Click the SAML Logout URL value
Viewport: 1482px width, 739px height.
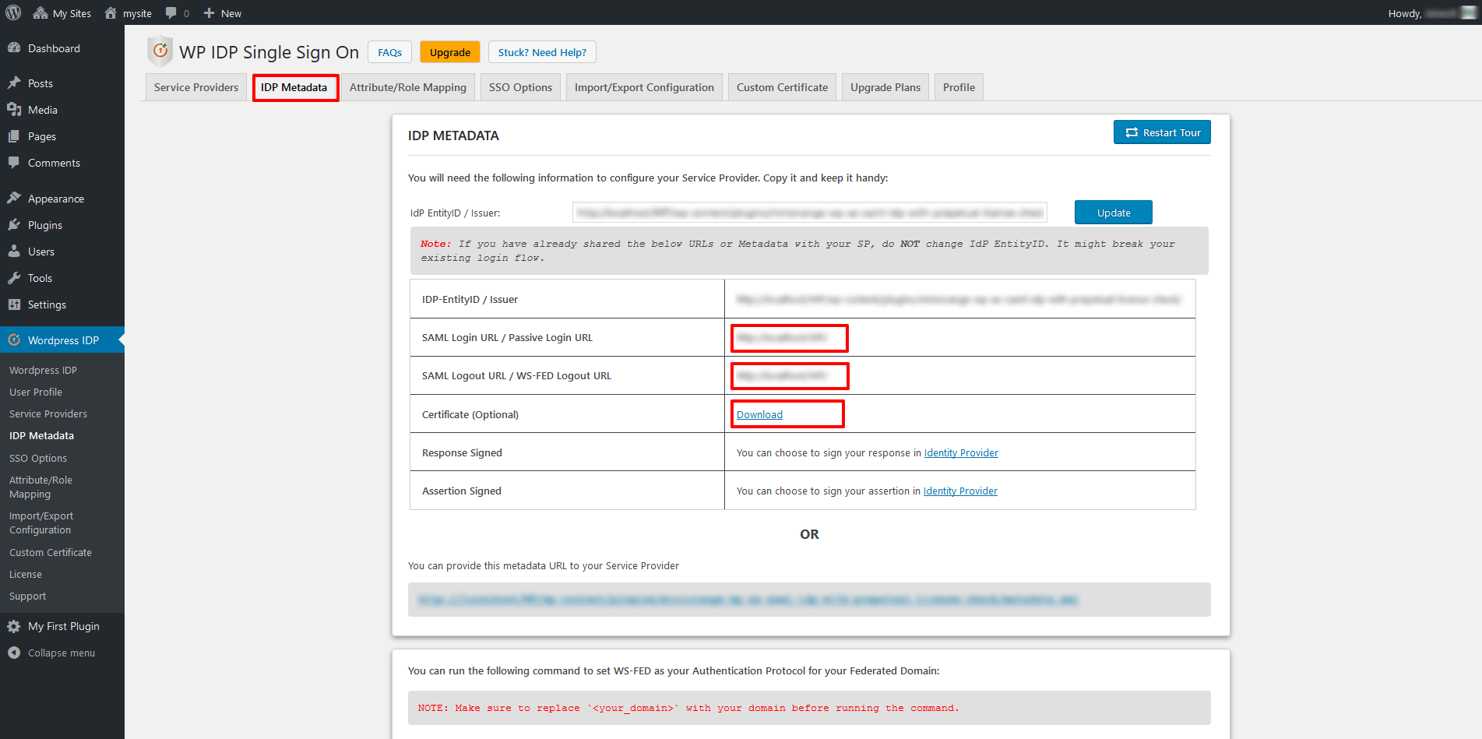click(x=782, y=375)
